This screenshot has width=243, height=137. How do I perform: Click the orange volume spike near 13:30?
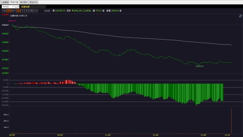tap(231, 121)
